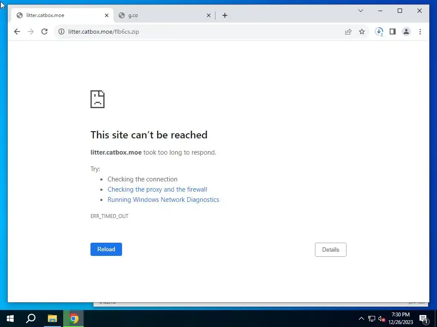Open a new tab with plus button
Screen dimensions: 437x327
tap(225, 16)
